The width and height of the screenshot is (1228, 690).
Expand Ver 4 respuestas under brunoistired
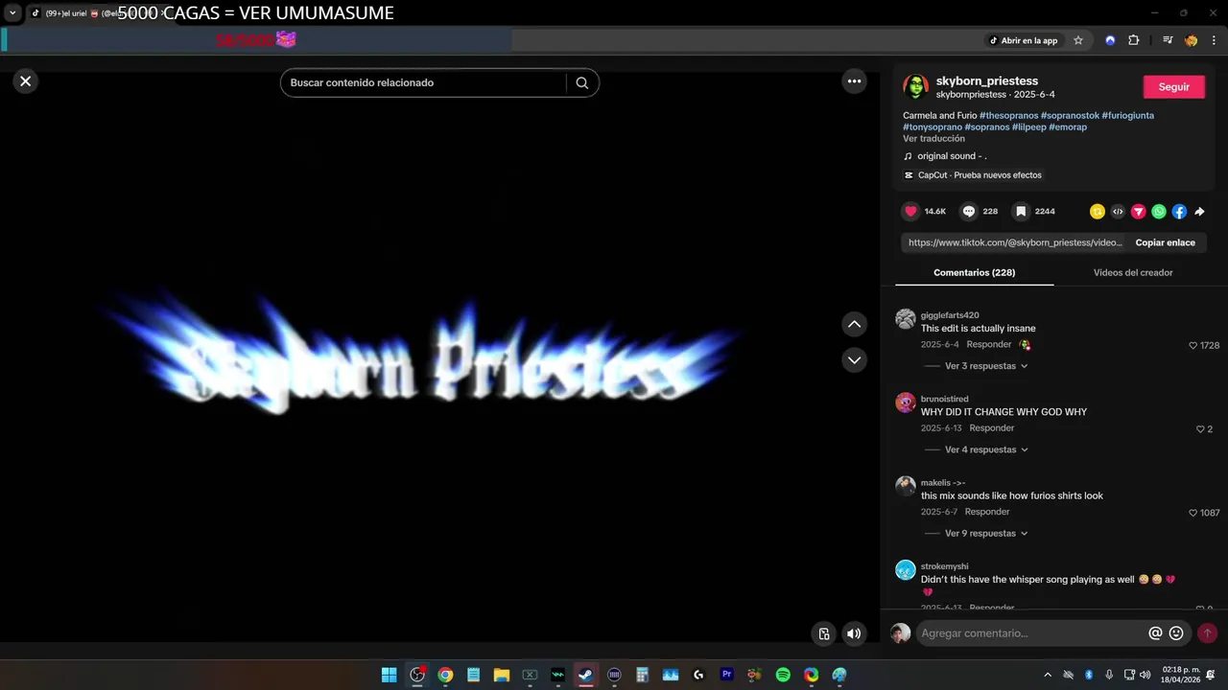[985, 449]
